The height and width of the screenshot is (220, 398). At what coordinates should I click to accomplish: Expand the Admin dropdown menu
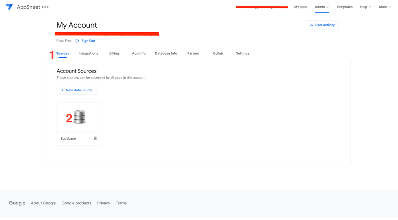322,7
